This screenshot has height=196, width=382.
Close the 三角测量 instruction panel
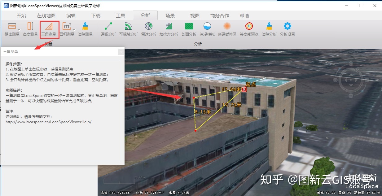[121, 52]
